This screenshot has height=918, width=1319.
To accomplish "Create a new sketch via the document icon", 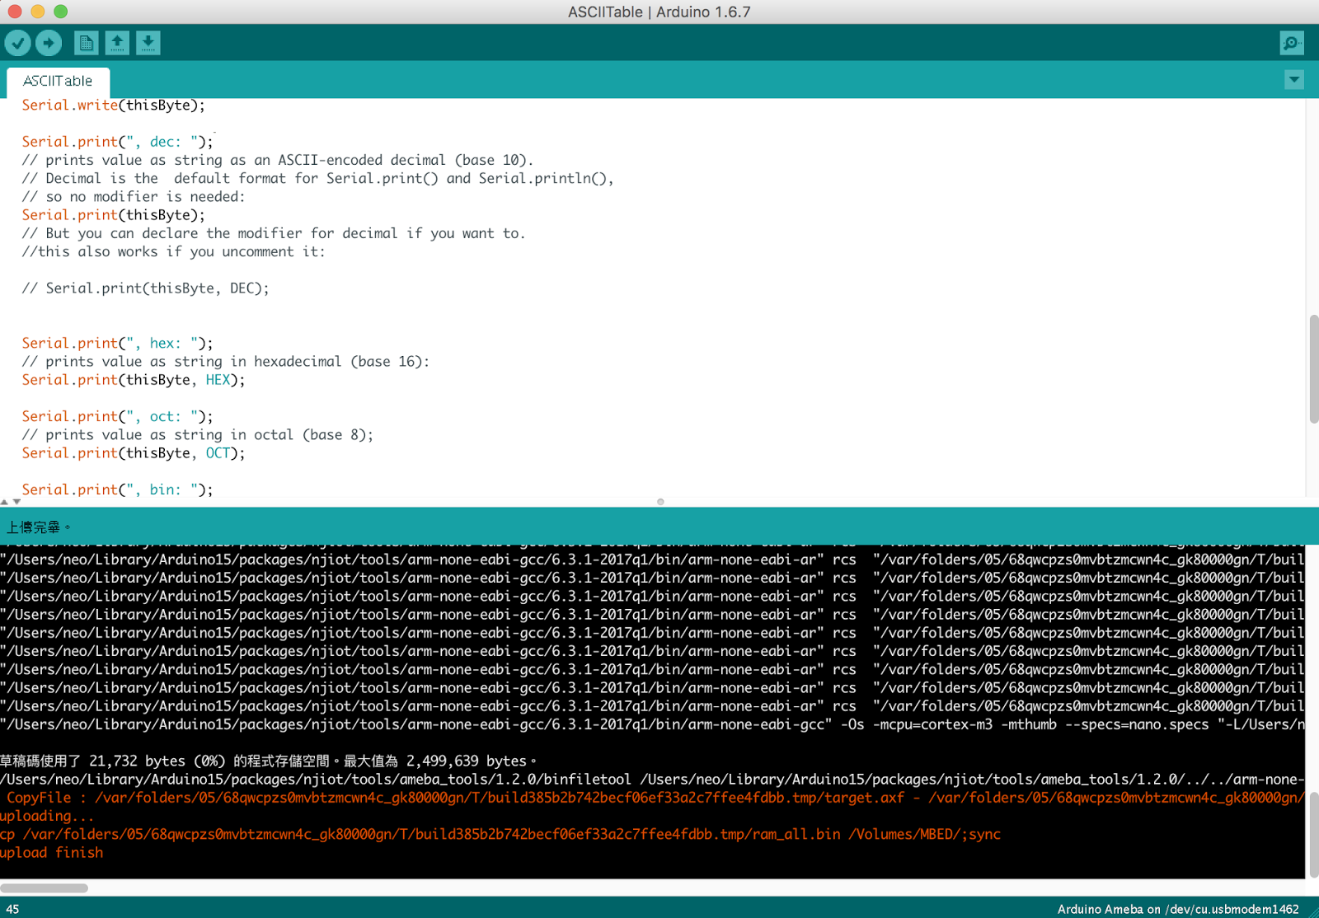I will click(x=85, y=42).
